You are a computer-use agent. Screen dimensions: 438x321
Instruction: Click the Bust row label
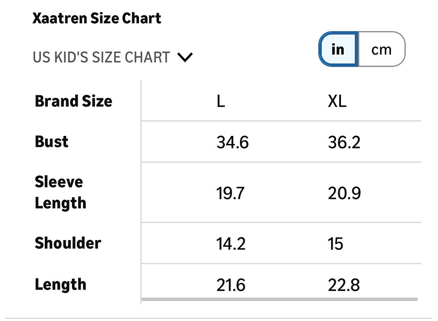pos(51,142)
